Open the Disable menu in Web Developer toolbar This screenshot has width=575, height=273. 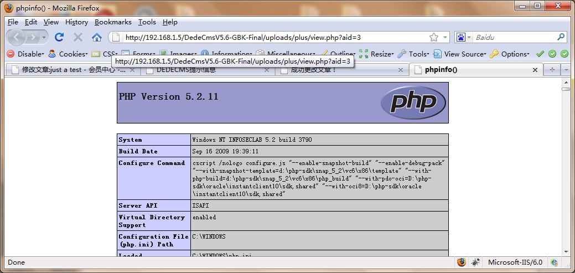pos(25,54)
